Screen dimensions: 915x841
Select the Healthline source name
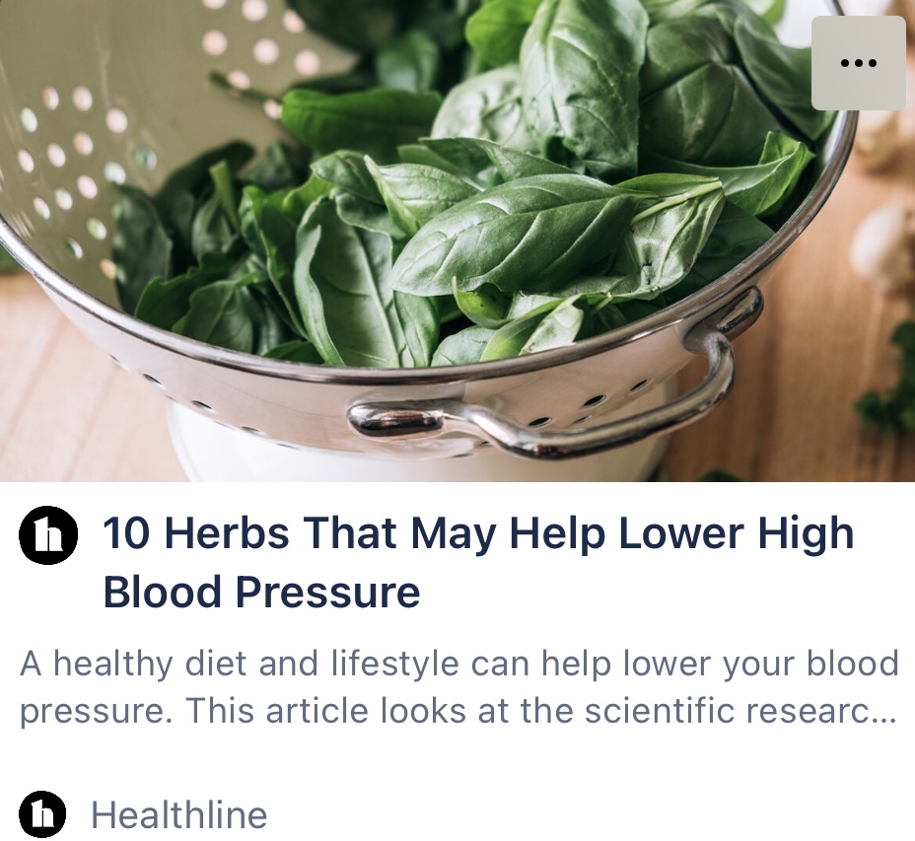tap(179, 814)
